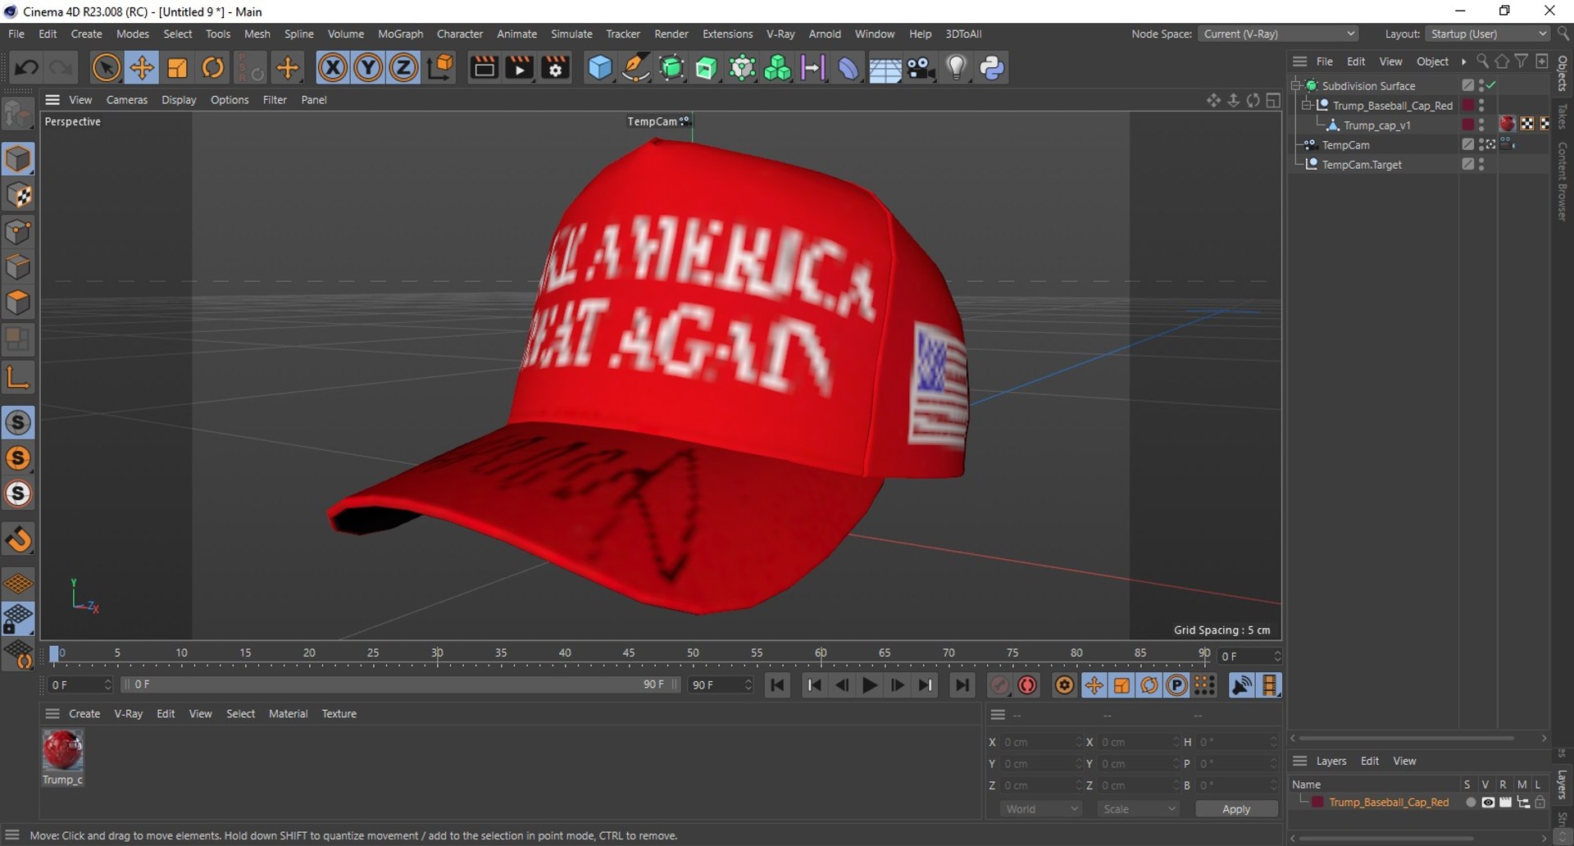Toggle Y axis lock

(x=368, y=67)
